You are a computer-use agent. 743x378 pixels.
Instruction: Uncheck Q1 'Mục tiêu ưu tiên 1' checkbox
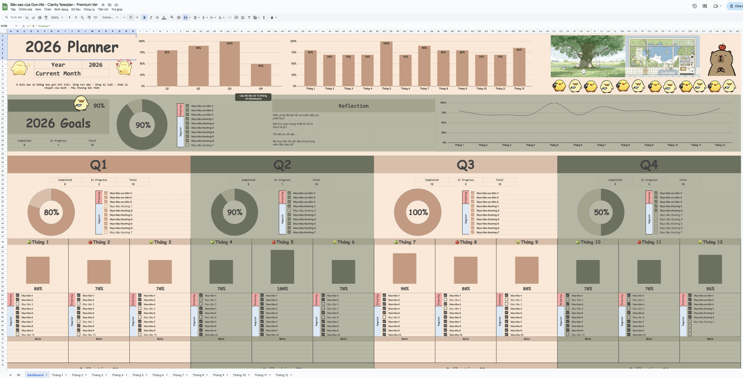(106, 193)
